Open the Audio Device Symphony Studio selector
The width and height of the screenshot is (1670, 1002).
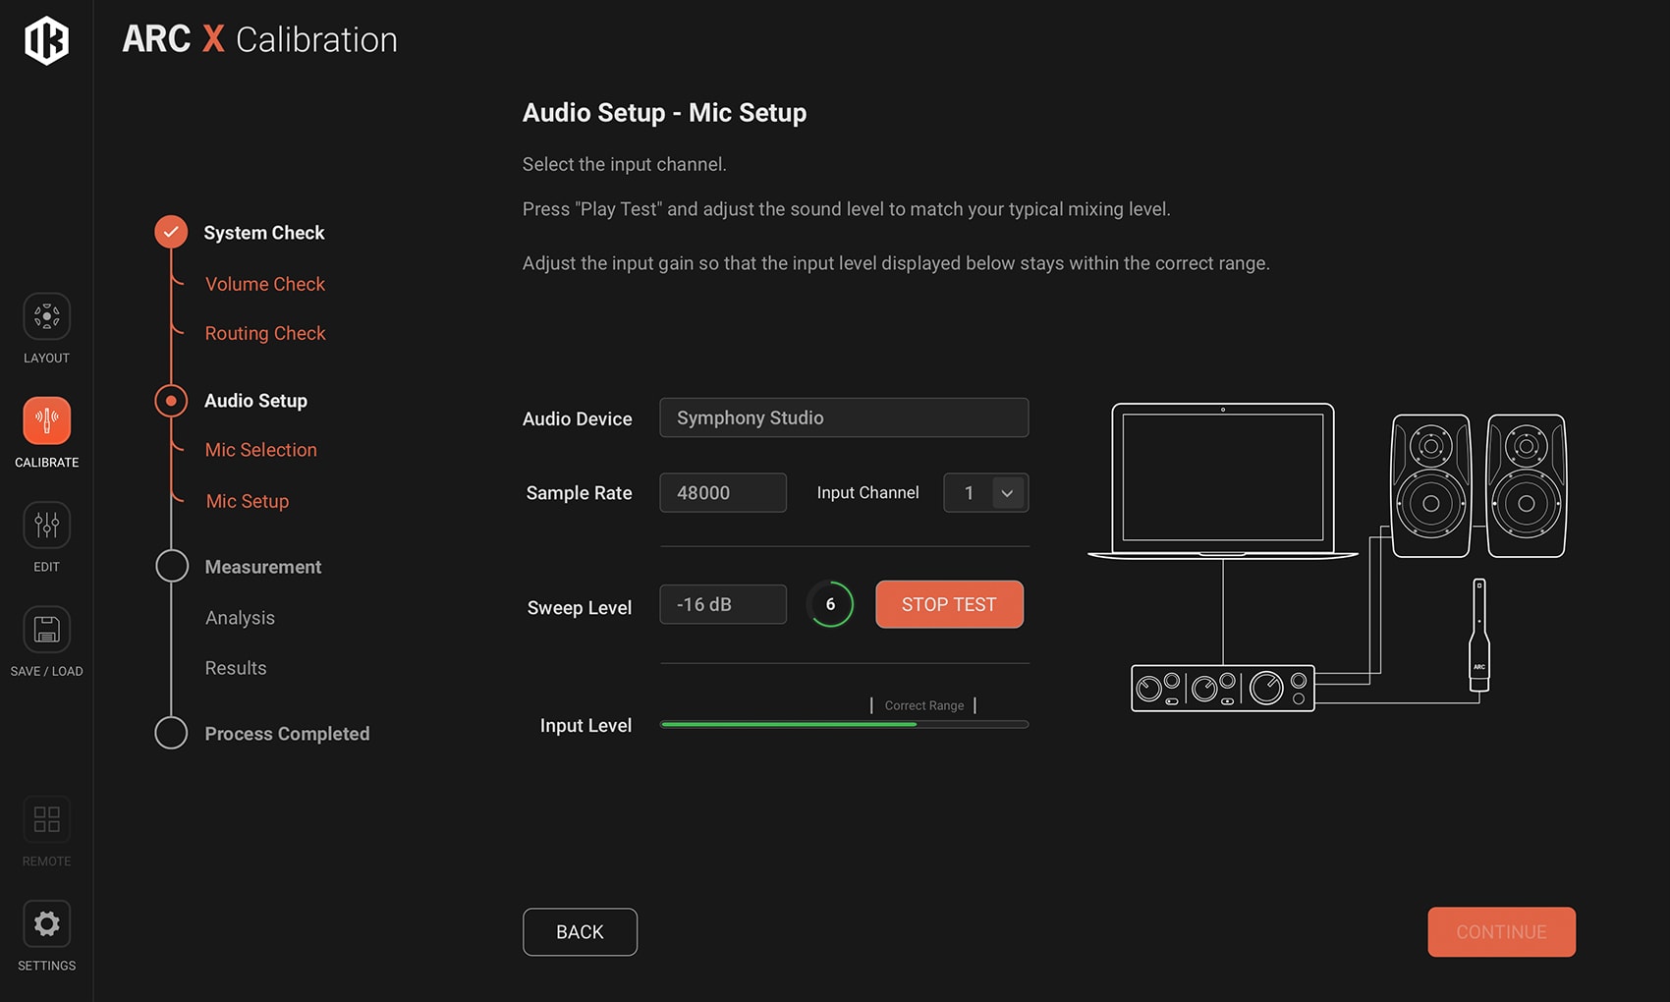click(843, 417)
